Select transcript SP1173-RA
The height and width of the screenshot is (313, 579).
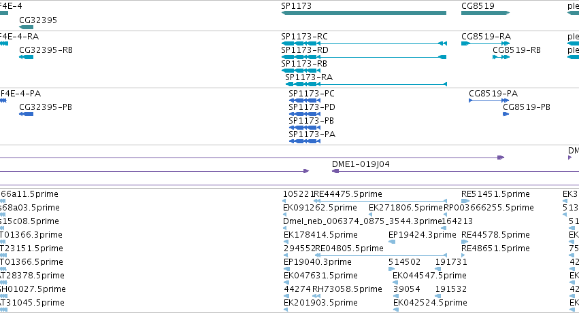point(366,84)
